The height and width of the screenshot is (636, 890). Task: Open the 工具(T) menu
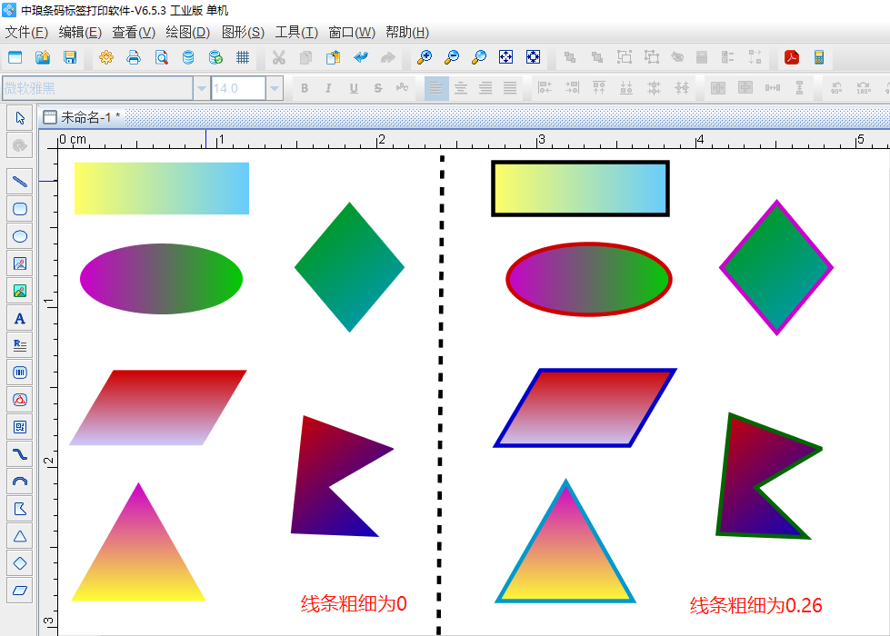click(295, 33)
